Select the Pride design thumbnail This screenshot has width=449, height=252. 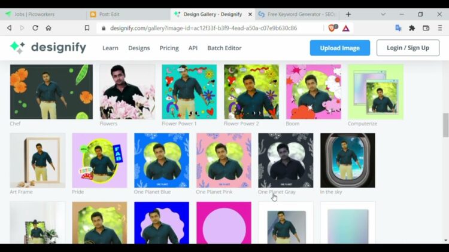(99, 160)
